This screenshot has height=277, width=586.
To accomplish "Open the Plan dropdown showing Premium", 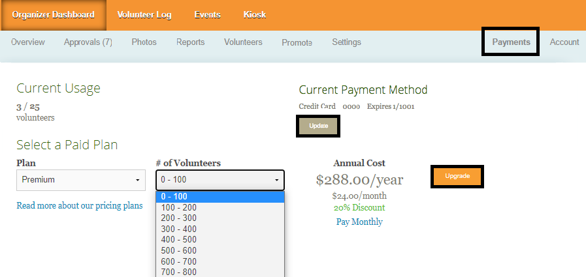I will click(81, 180).
